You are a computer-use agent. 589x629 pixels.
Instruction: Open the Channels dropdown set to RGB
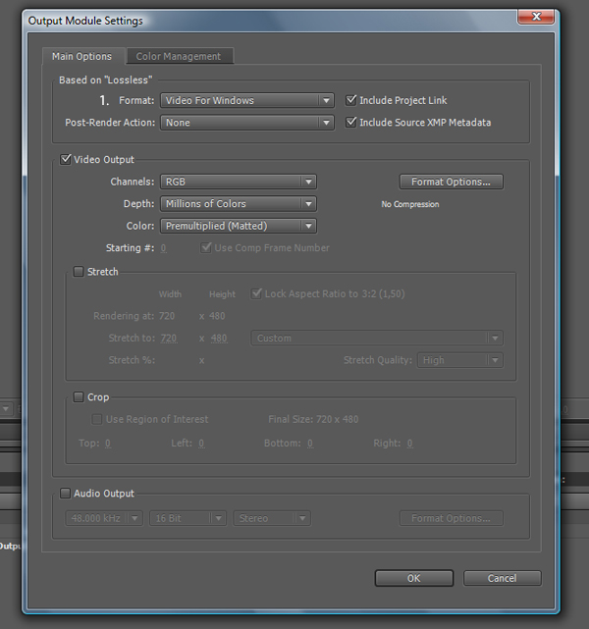(239, 182)
